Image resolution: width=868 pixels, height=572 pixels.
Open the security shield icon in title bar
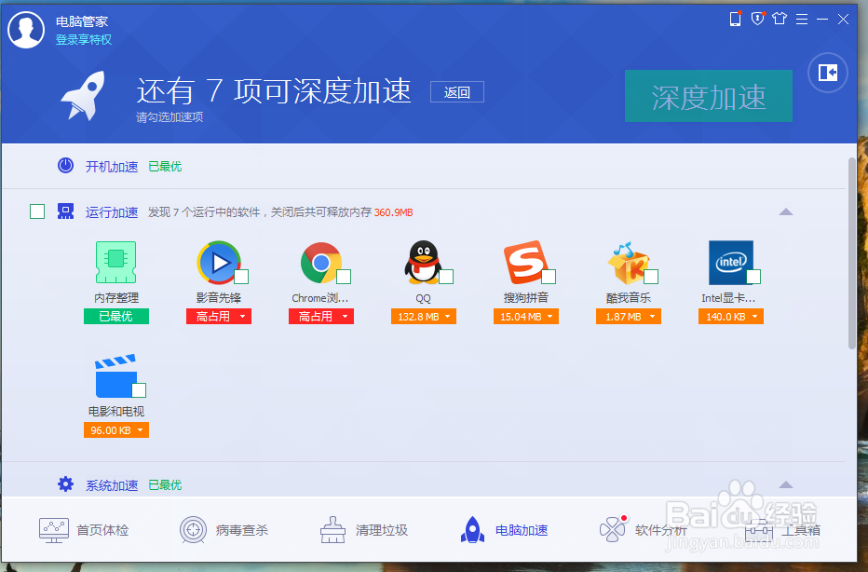point(757,19)
